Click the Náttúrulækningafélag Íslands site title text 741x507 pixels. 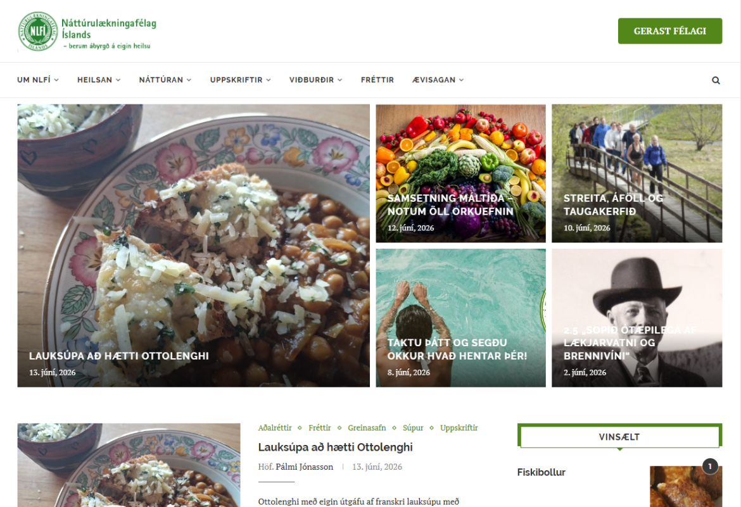tap(109, 29)
